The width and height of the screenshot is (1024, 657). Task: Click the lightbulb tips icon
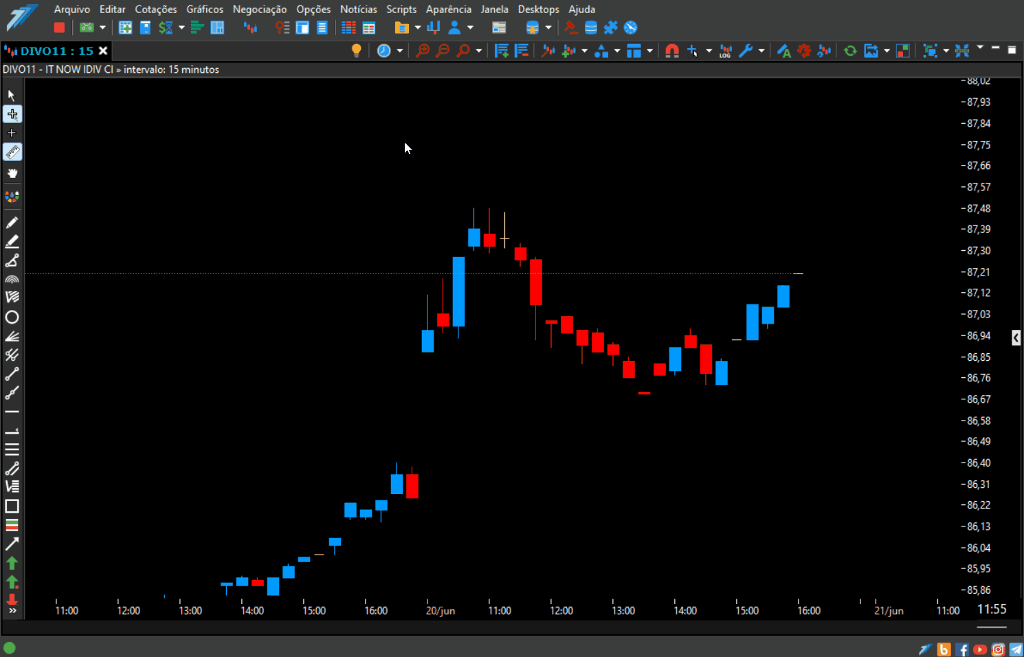tap(356, 50)
